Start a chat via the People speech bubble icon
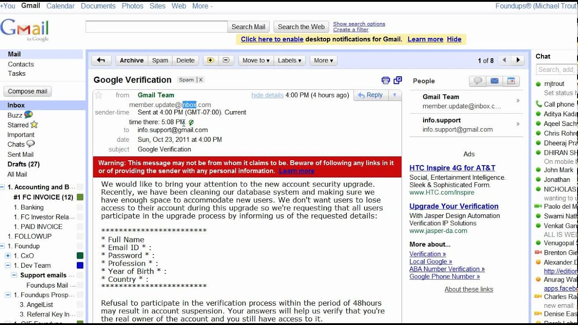This screenshot has width=578, height=325. coord(478,81)
